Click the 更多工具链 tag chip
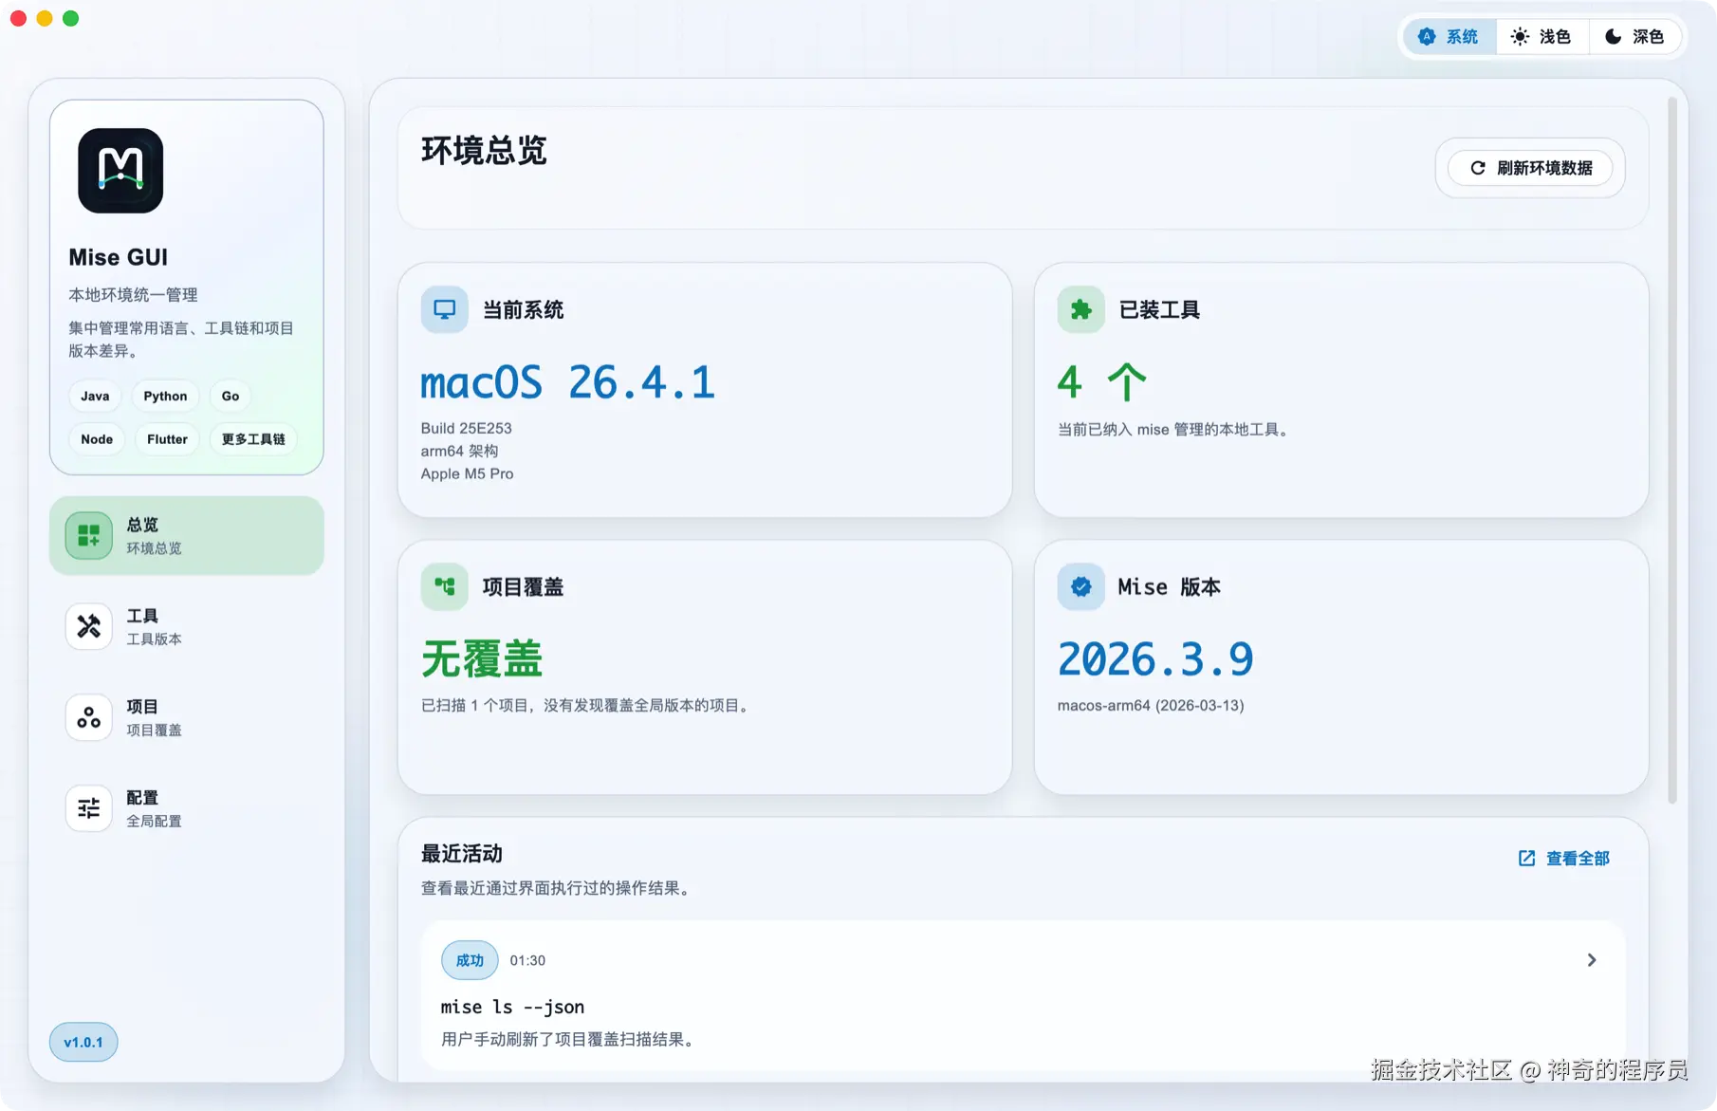Viewport: 1717px width, 1111px height. click(x=253, y=439)
